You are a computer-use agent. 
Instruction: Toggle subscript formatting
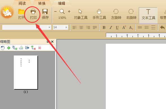tap(131, 28)
